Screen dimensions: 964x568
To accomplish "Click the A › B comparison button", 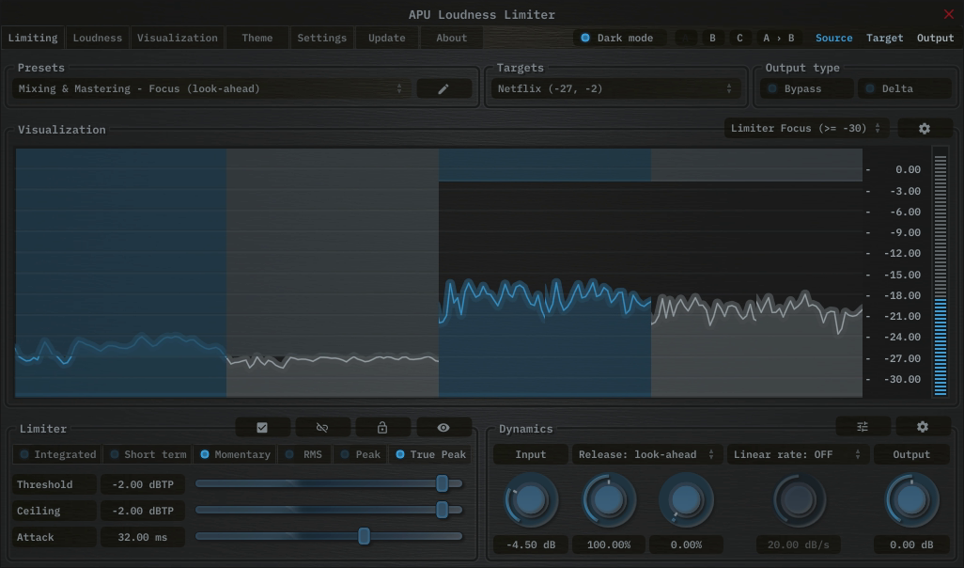I will pos(777,38).
